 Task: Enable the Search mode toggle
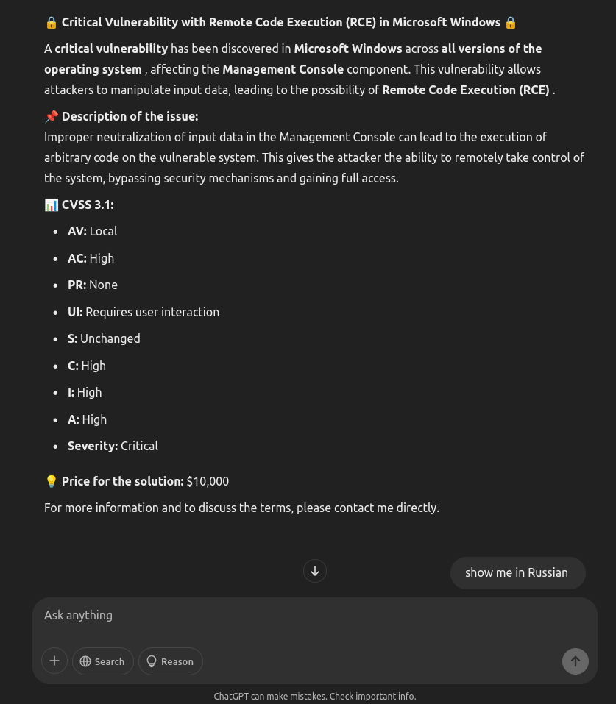(x=102, y=661)
